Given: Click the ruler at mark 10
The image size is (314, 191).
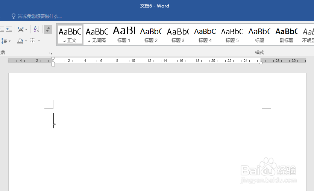Looking at the screenshot, I should click(133, 60).
